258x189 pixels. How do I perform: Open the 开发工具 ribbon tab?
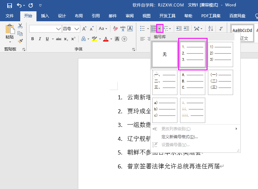pyautogui.click(x=167, y=16)
